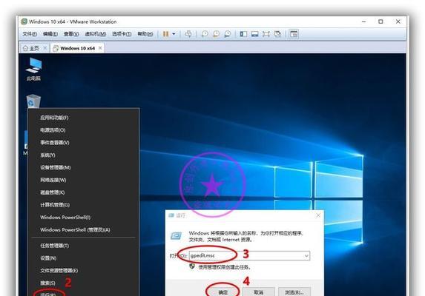Viewport: 425px width, 296px height.
Task: Open the dropdown arrow beside the pause button
Action: 174,34
